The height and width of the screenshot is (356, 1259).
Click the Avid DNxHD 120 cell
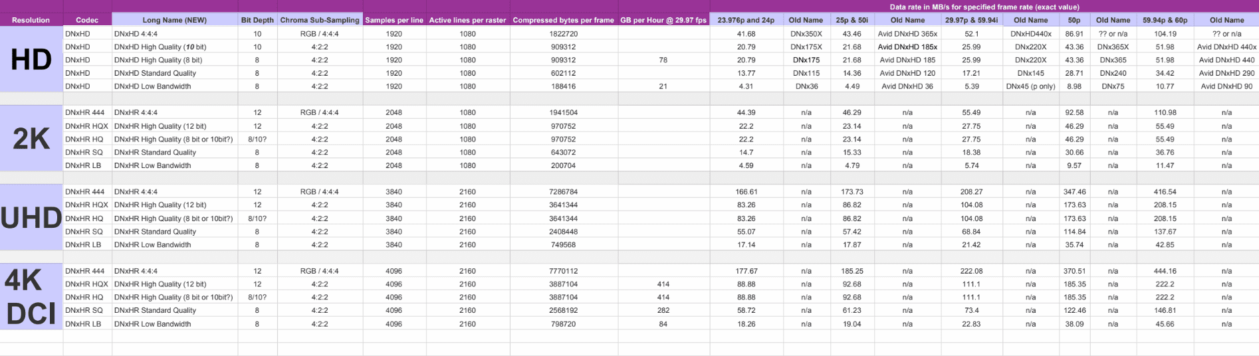[x=907, y=73]
